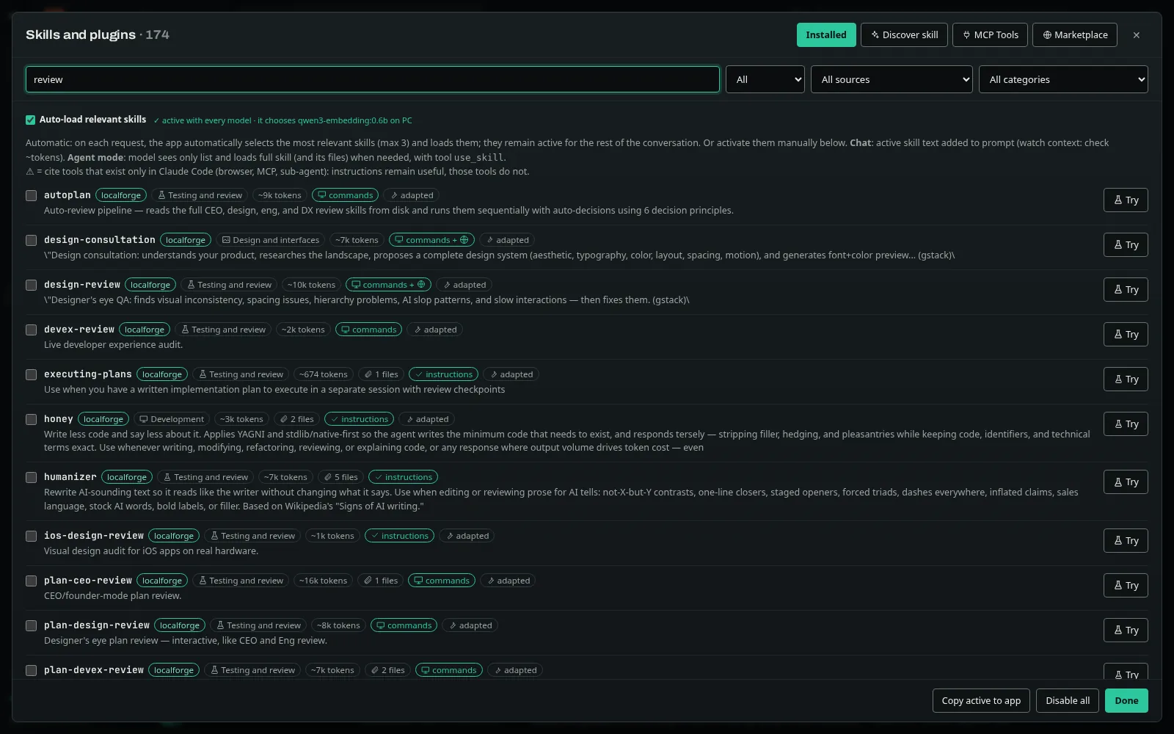The image size is (1174, 734).
Task: Try the humanizer skill
Action: click(1126, 482)
